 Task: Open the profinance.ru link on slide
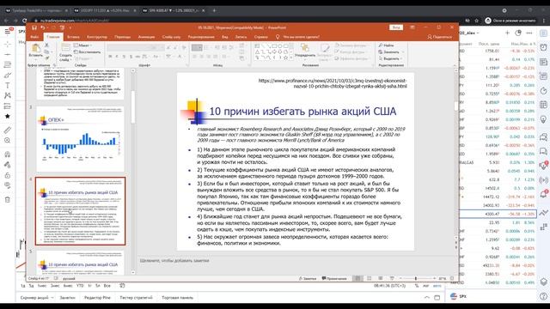click(333, 83)
